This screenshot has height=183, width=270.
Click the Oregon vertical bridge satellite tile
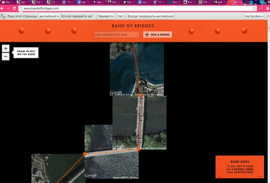point(139,123)
